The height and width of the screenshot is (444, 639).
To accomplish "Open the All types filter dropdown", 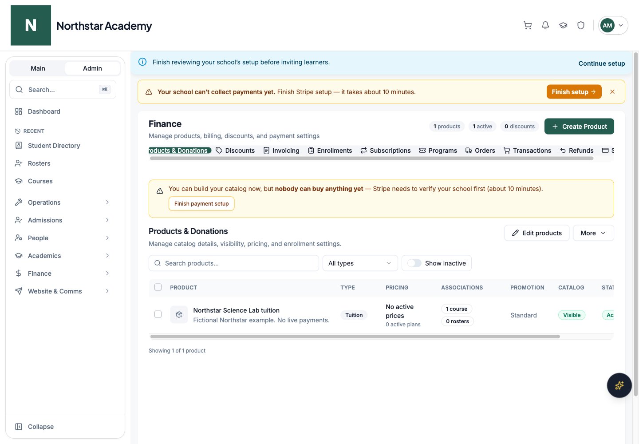I will [360, 263].
